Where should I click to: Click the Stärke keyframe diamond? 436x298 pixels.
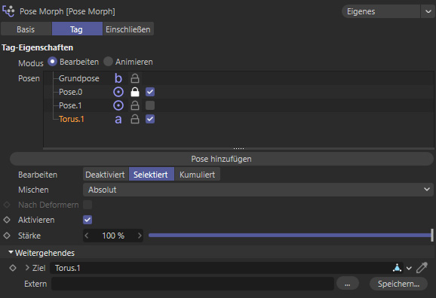tap(7, 236)
